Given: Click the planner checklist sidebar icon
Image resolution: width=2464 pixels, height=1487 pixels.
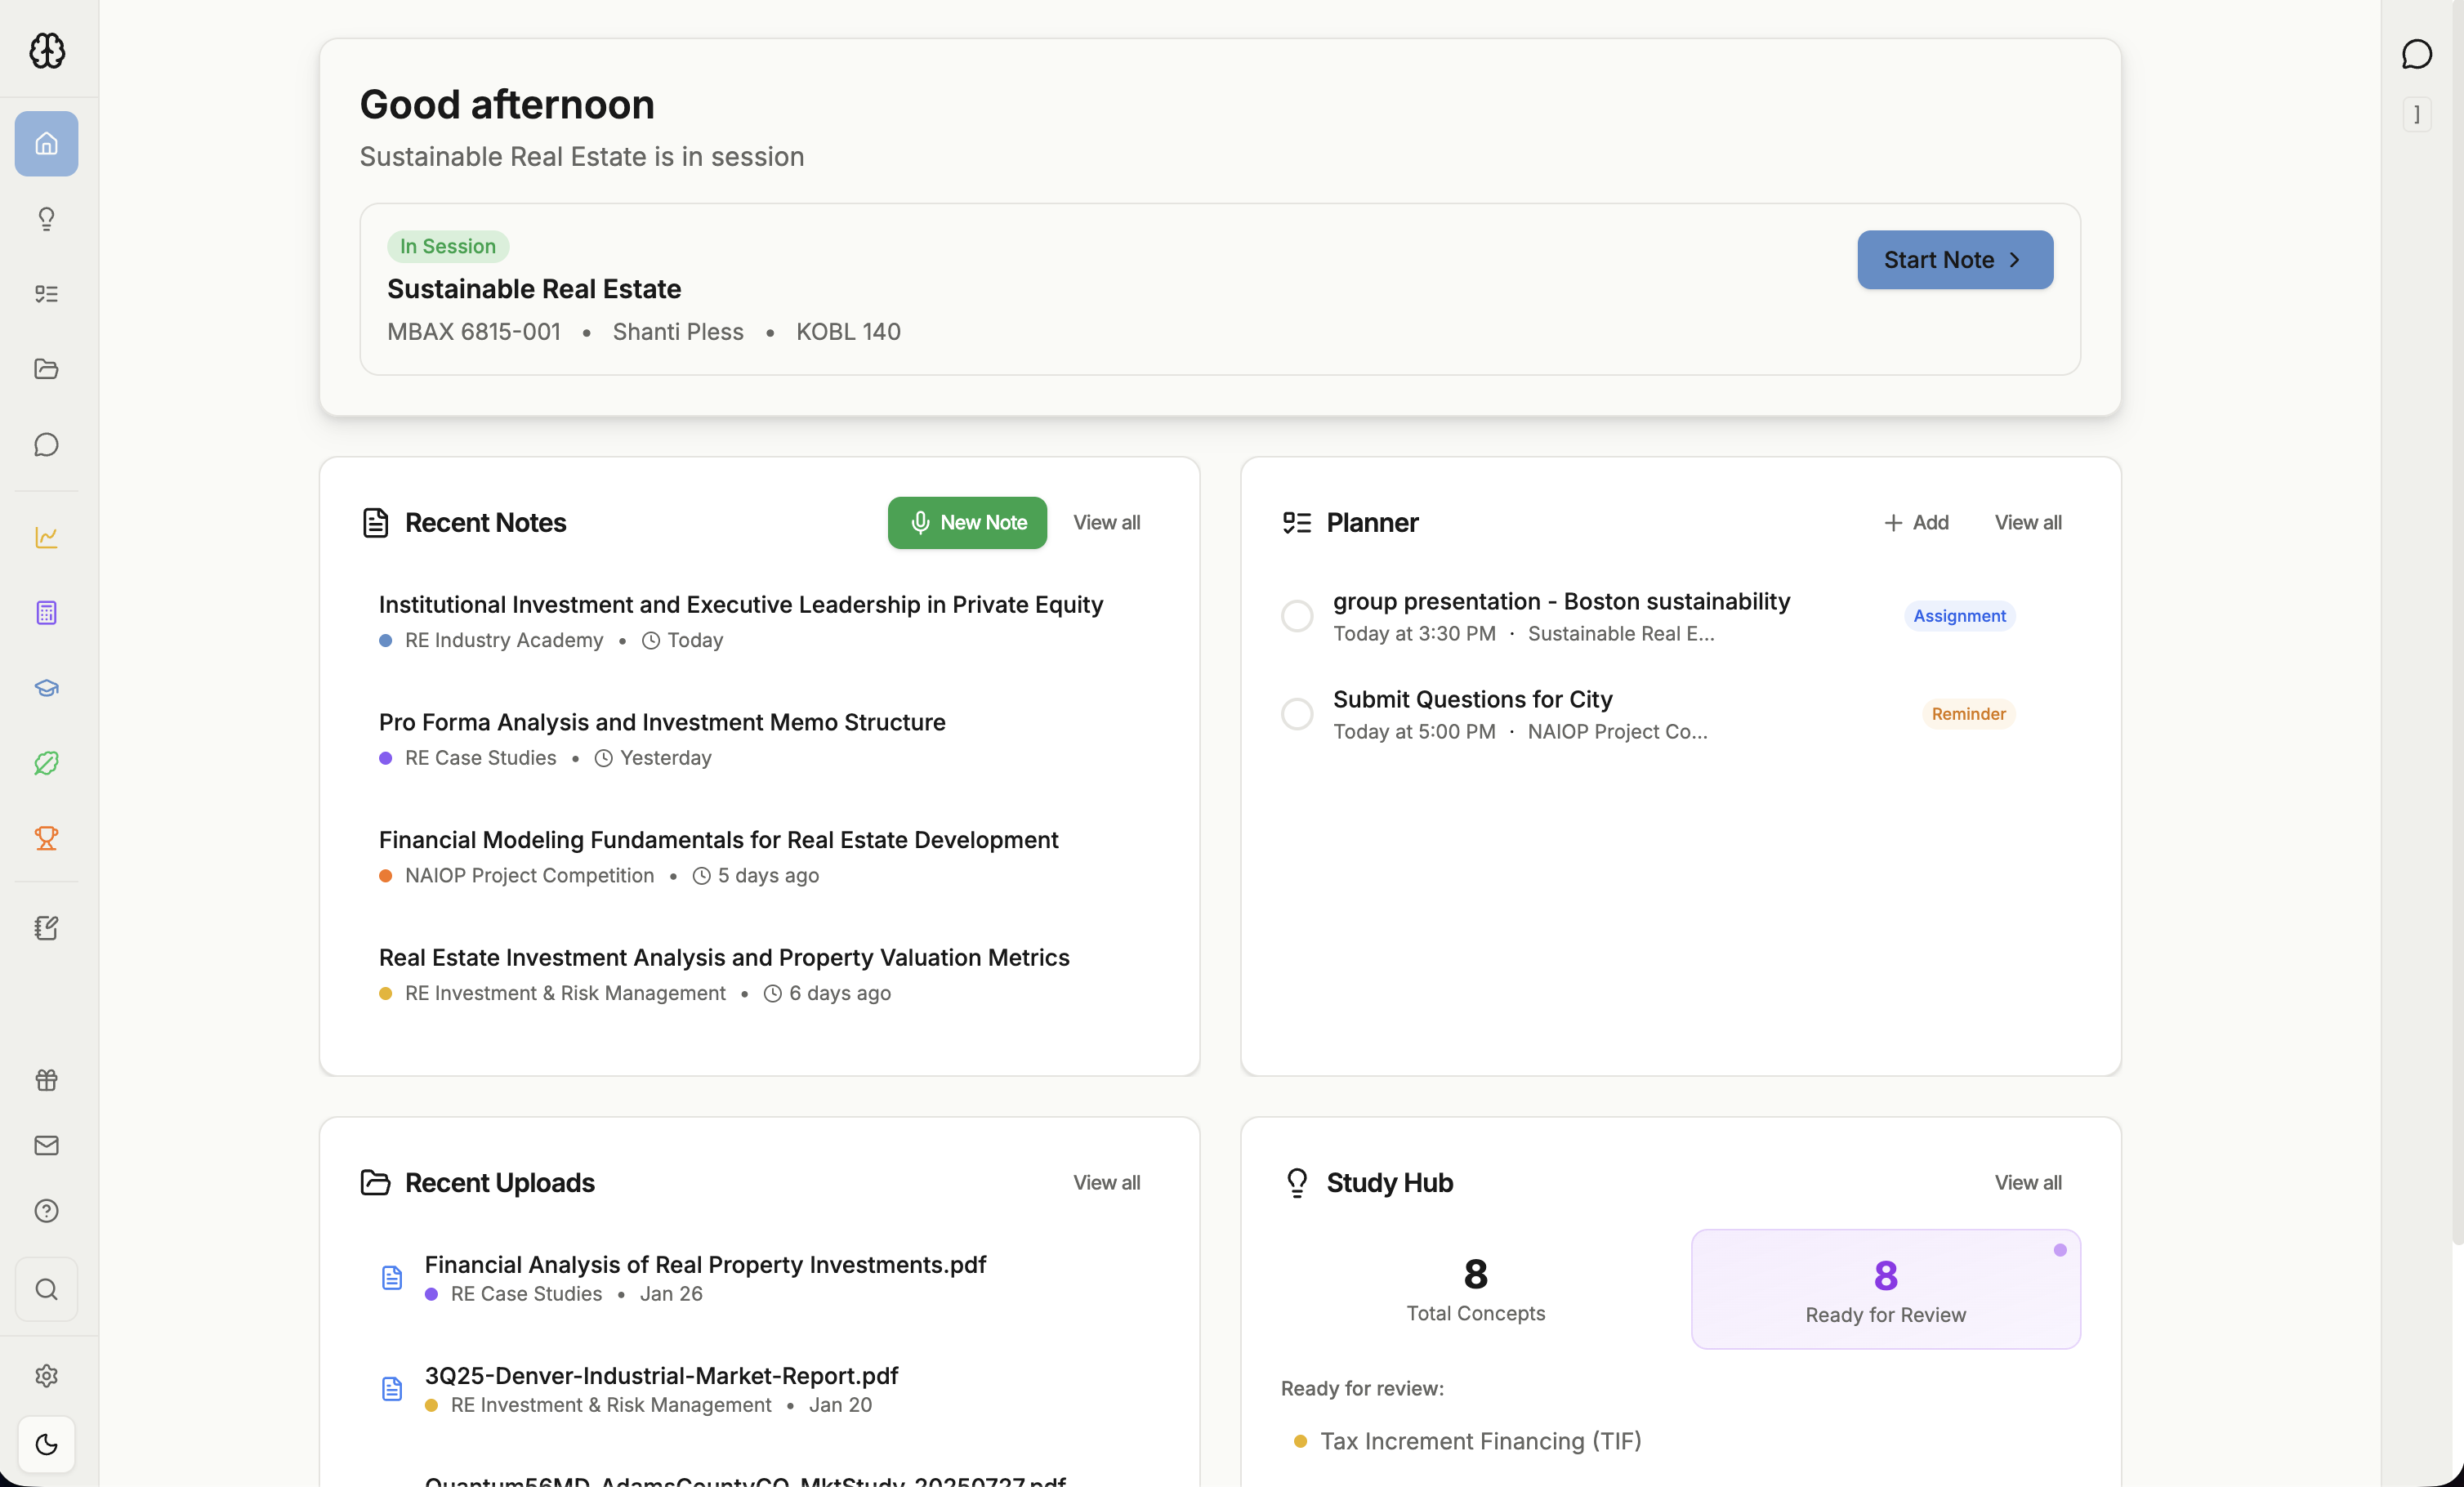Looking at the screenshot, I should pos(46,294).
